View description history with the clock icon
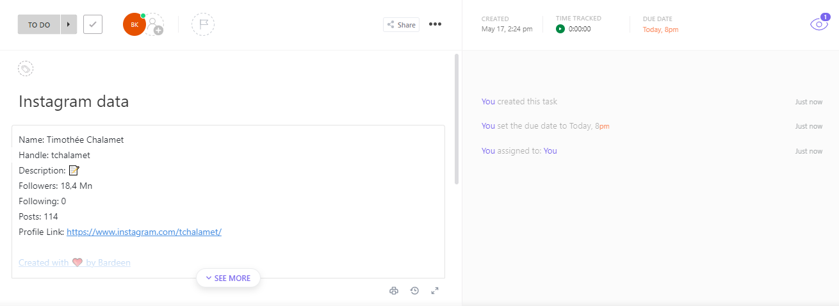 pyautogui.click(x=414, y=291)
